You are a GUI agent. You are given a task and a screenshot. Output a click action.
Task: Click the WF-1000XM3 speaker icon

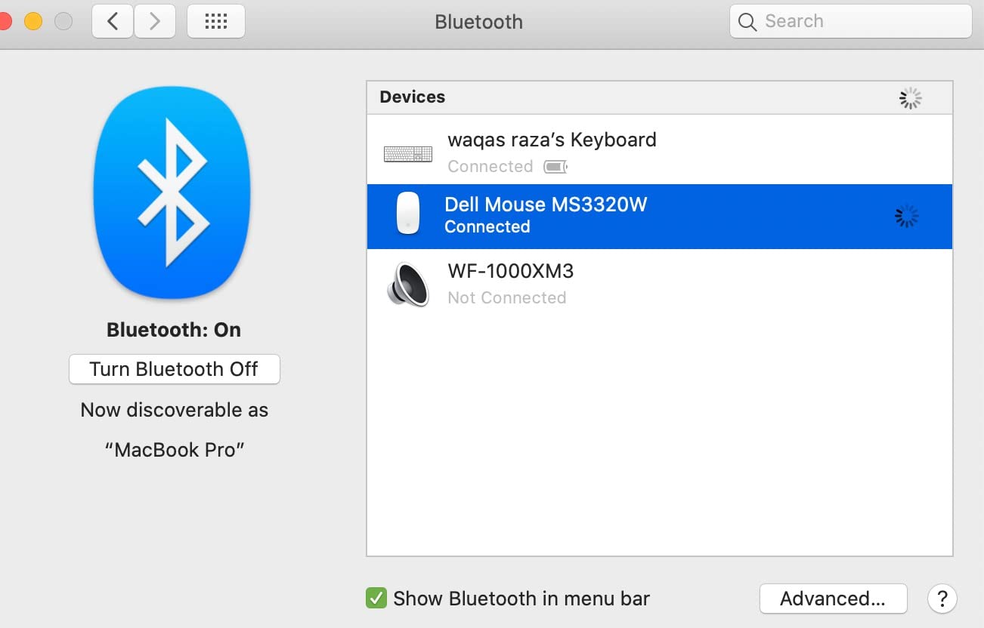(408, 284)
